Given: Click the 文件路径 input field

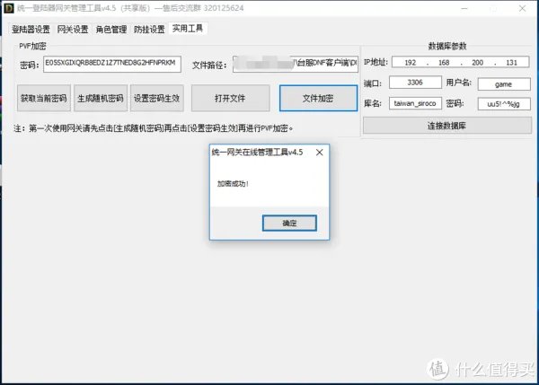Looking at the screenshot, I should [296, 64].
